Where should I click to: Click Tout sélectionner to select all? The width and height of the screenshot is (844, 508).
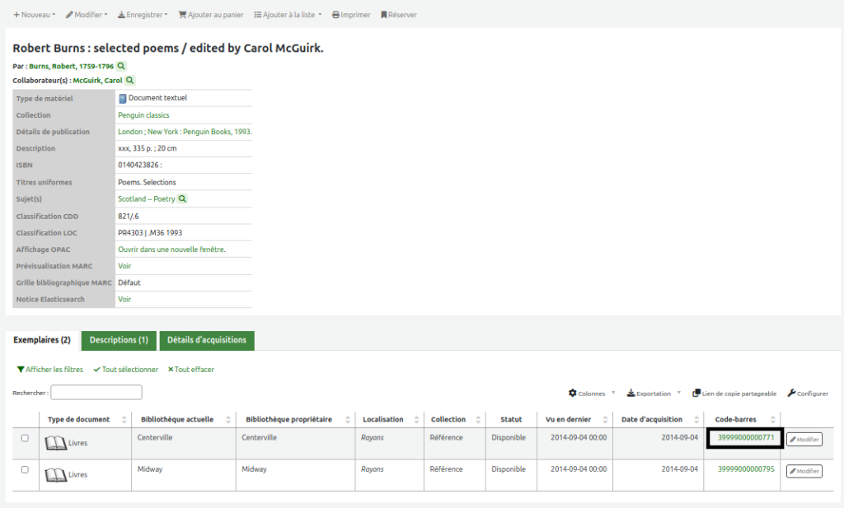[x=126, y=370]
